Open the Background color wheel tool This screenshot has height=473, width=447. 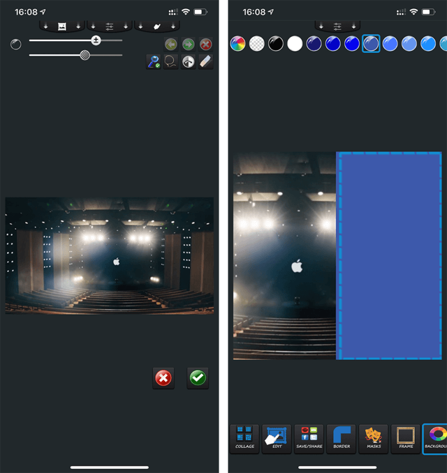pos(435,439)
